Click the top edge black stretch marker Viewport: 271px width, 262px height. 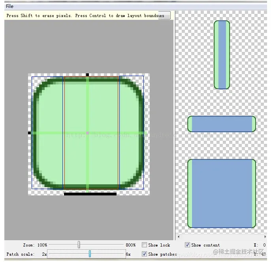point(87,75)
